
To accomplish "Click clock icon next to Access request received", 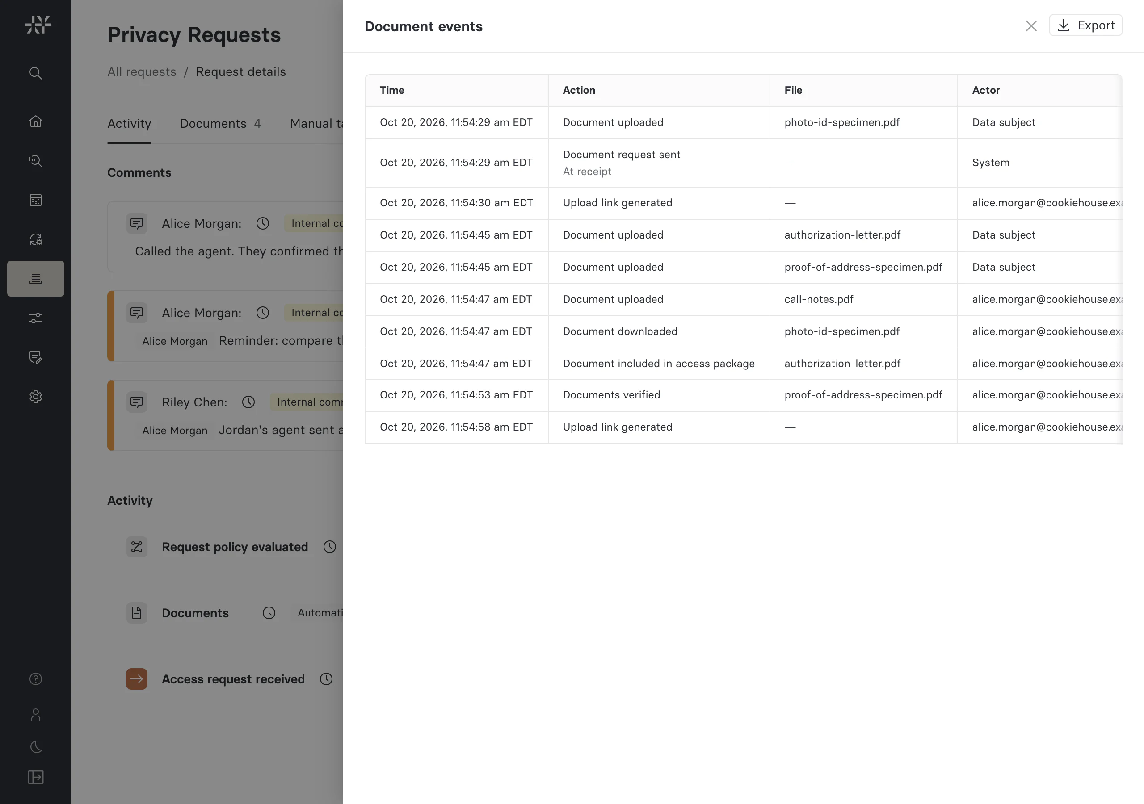I will click(x=326, y=679).
